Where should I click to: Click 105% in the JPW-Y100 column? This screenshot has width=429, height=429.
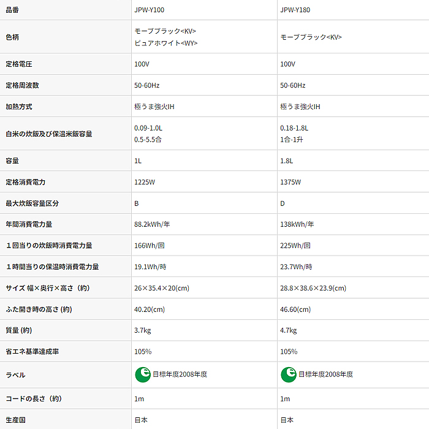(x=143, y=351)
